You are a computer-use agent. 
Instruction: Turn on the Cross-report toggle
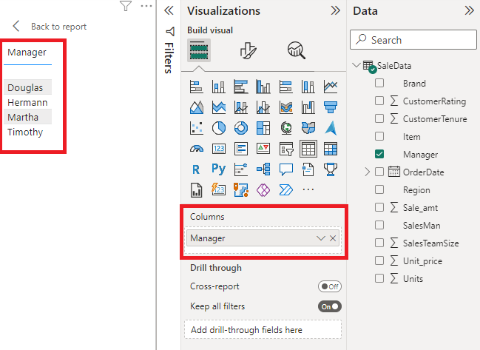click(x=329, y=286)
